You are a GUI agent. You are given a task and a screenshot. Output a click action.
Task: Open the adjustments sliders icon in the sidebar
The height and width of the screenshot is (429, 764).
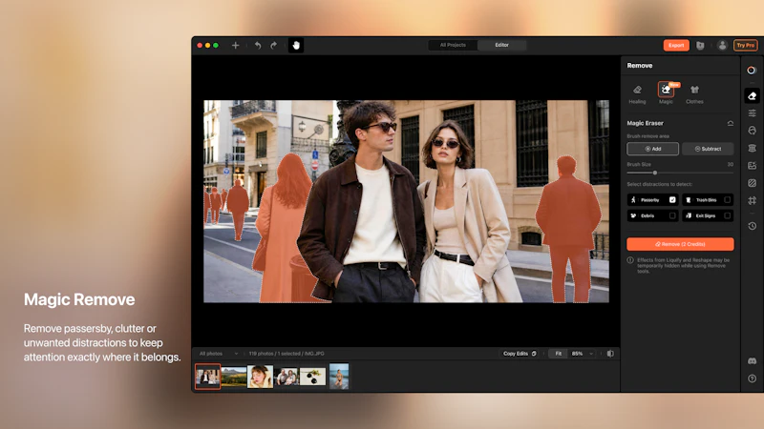click(x=752, y=113)
